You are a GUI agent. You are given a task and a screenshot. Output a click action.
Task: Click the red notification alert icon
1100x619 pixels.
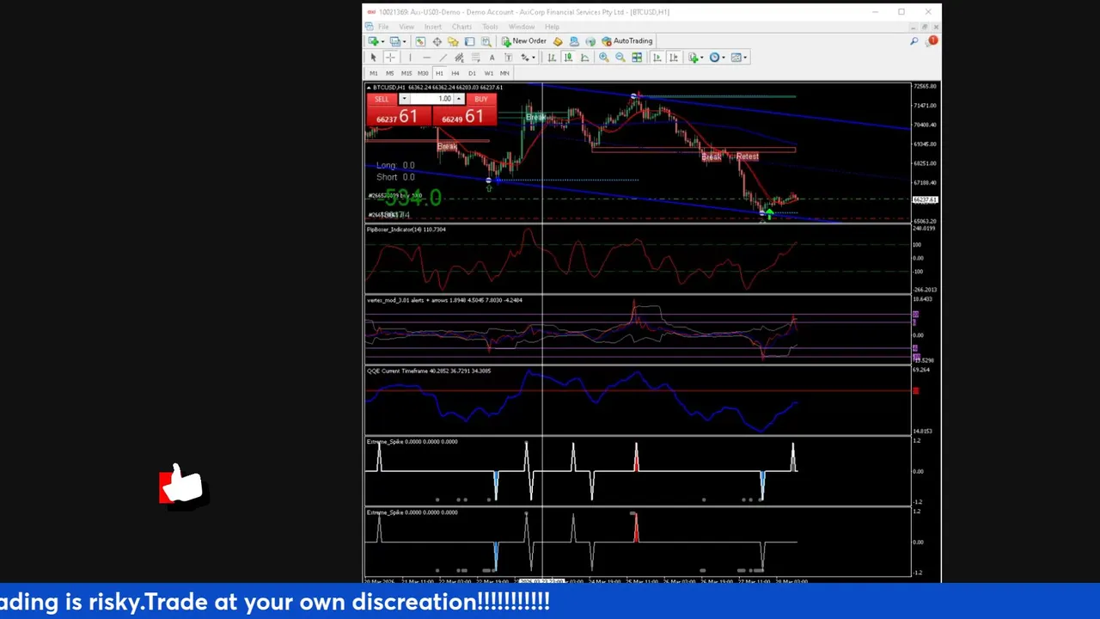[x=932, y=41]
